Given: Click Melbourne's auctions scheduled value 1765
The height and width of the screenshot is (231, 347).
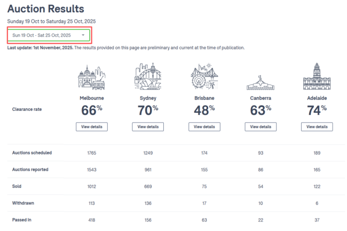Looking at the screenshot, I should [x=92, y=153].
